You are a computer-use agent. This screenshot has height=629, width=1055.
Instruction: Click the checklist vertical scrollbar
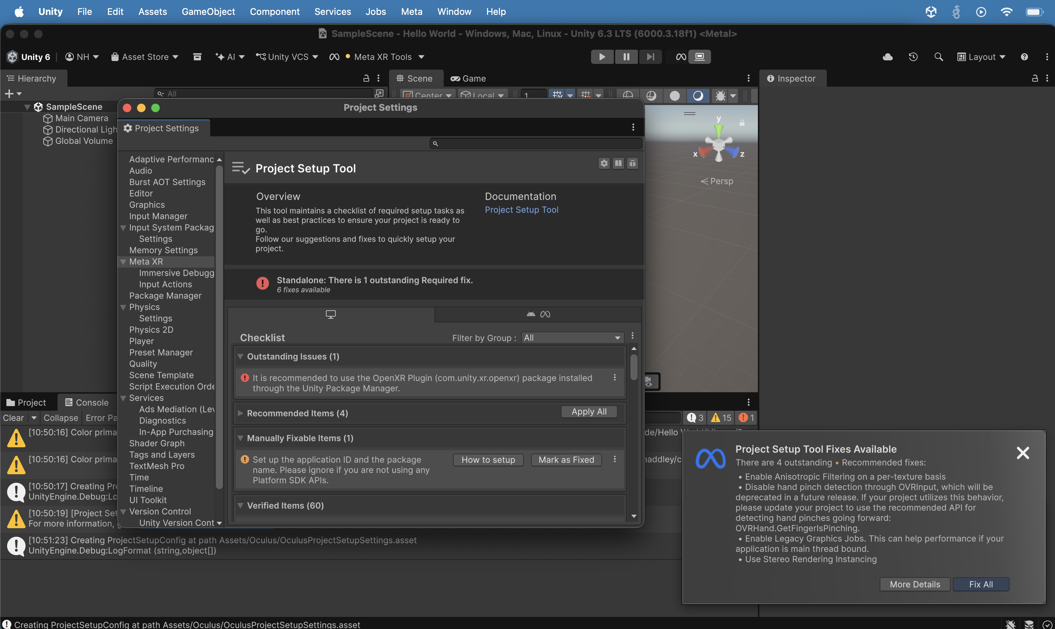(634, 367)
